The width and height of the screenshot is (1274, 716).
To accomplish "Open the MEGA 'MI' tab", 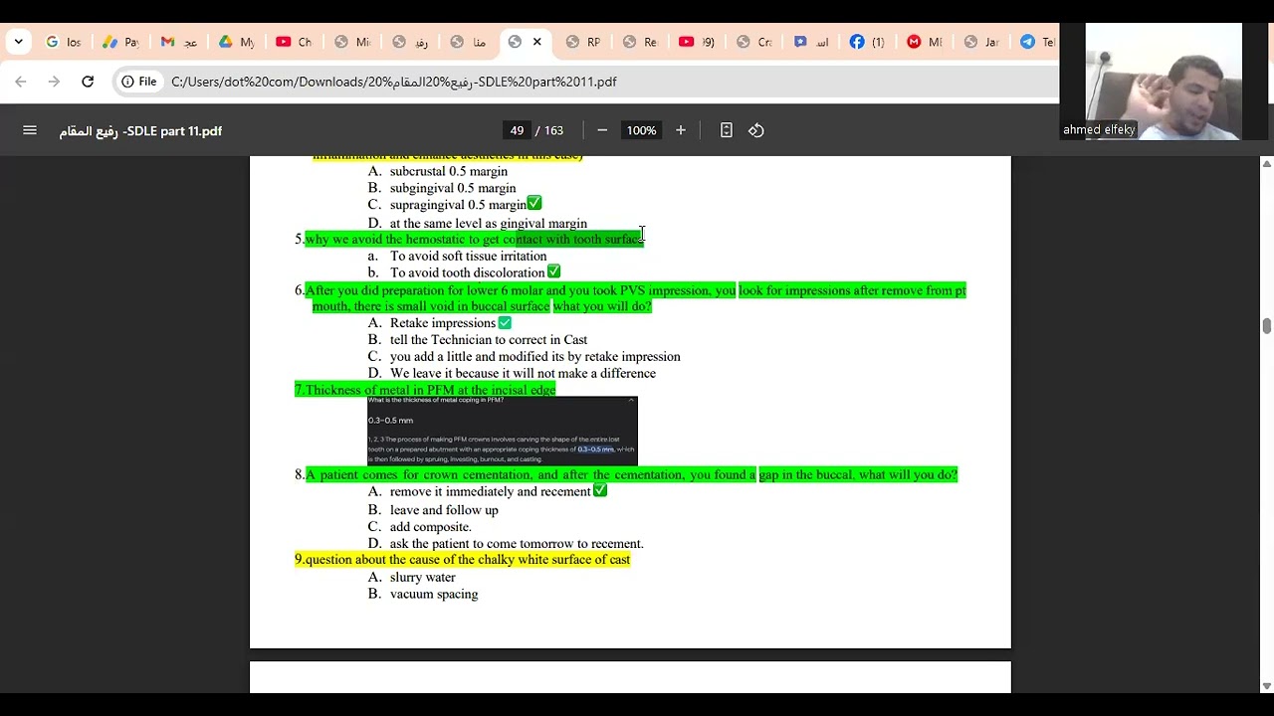I will click(925, 42).
